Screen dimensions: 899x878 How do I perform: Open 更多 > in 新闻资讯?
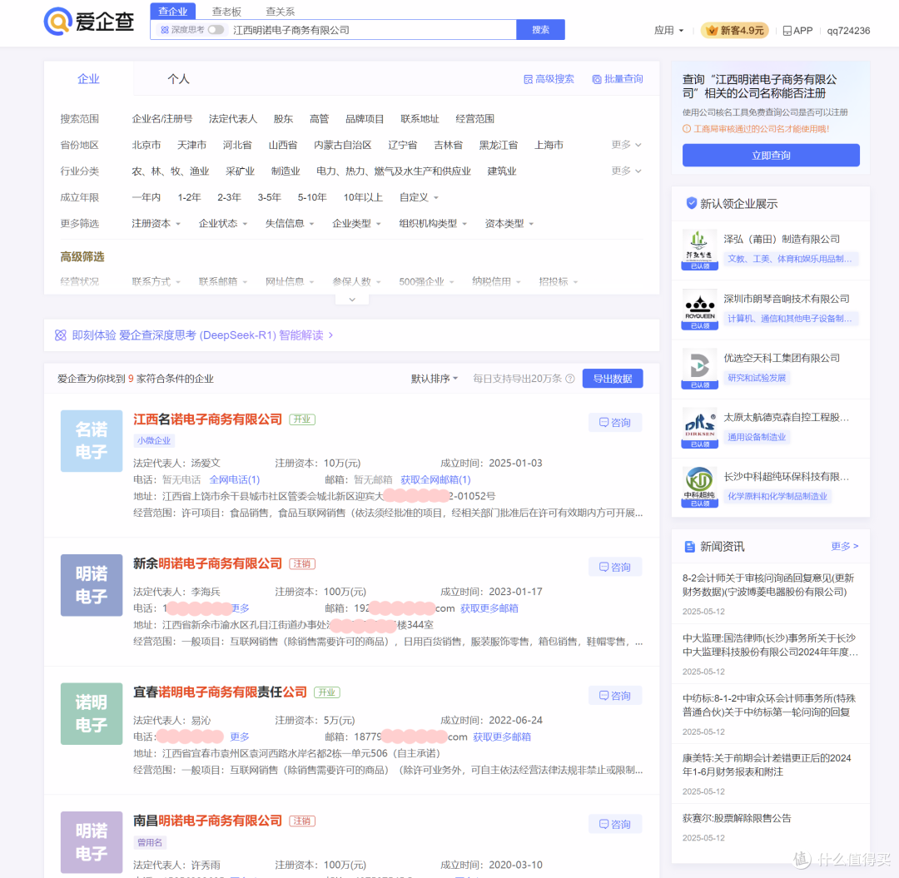click(x=845, y=546)
